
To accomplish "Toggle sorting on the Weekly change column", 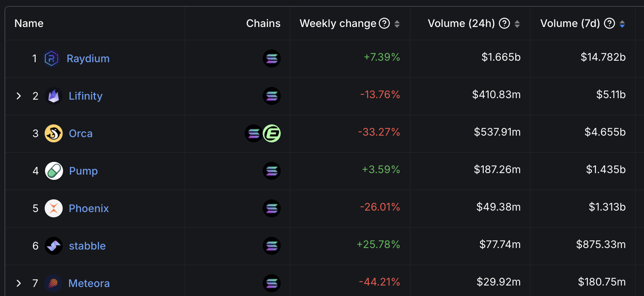I will pyautogui.click(x=397, y=23).
